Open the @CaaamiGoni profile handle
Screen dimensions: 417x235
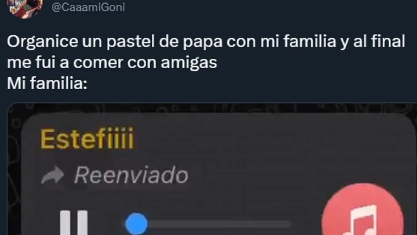[x=88, y=7]
